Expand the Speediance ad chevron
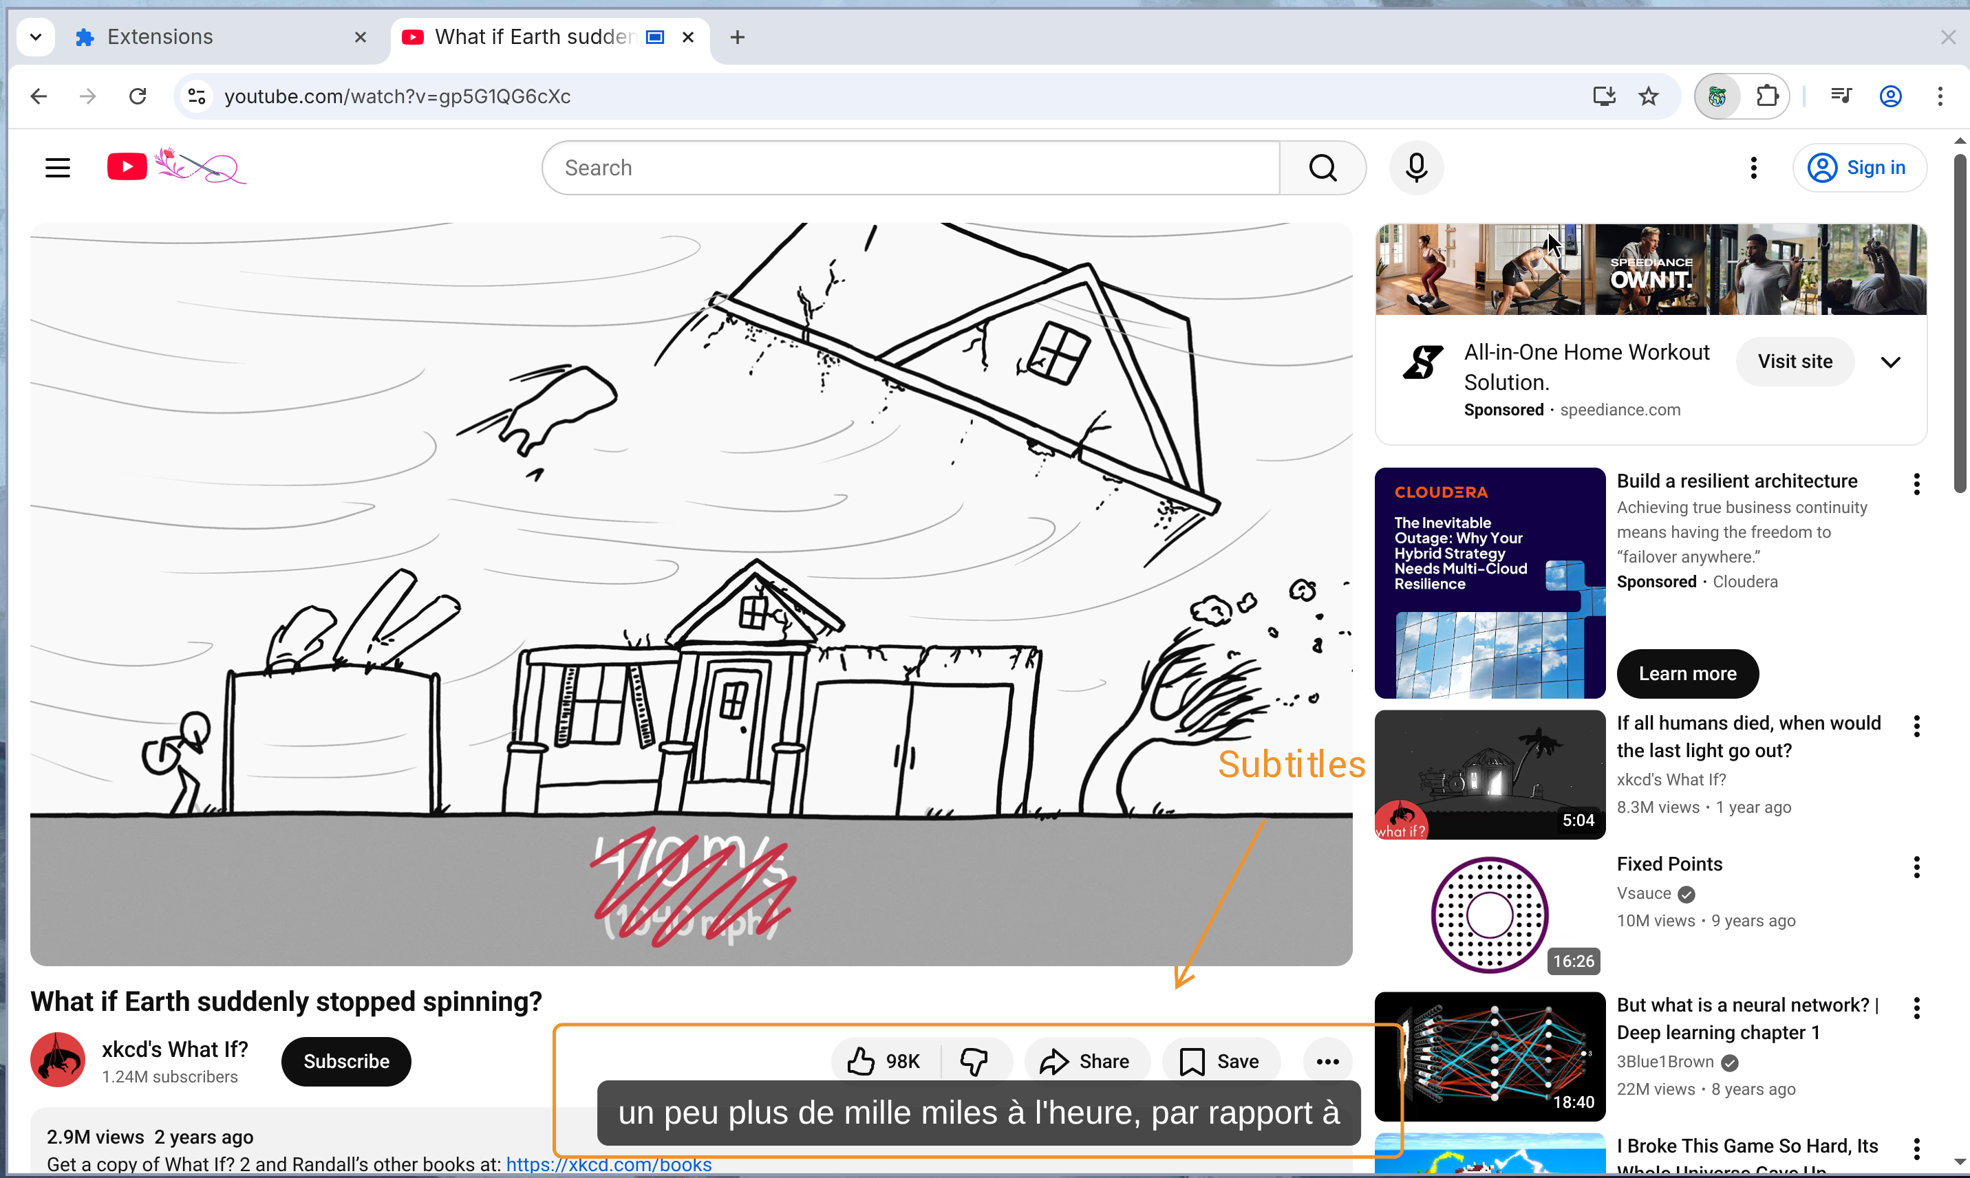Viewport: 1970px width, 1178px height. tap(1891, 362)
